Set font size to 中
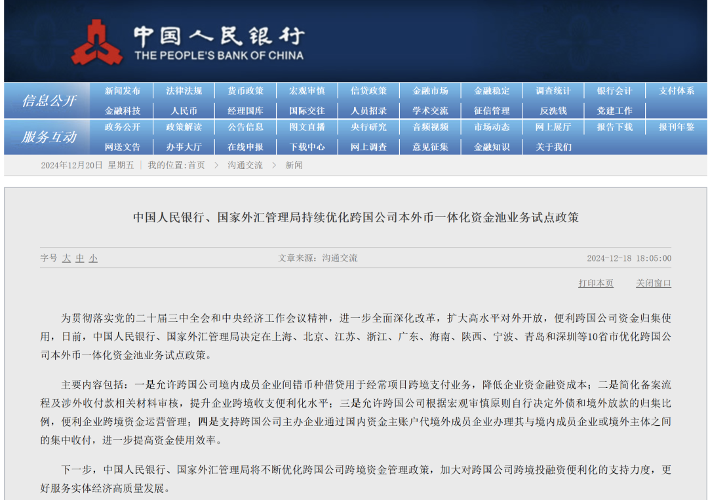This screenshot has height=500, width=708. coord(80,258)
